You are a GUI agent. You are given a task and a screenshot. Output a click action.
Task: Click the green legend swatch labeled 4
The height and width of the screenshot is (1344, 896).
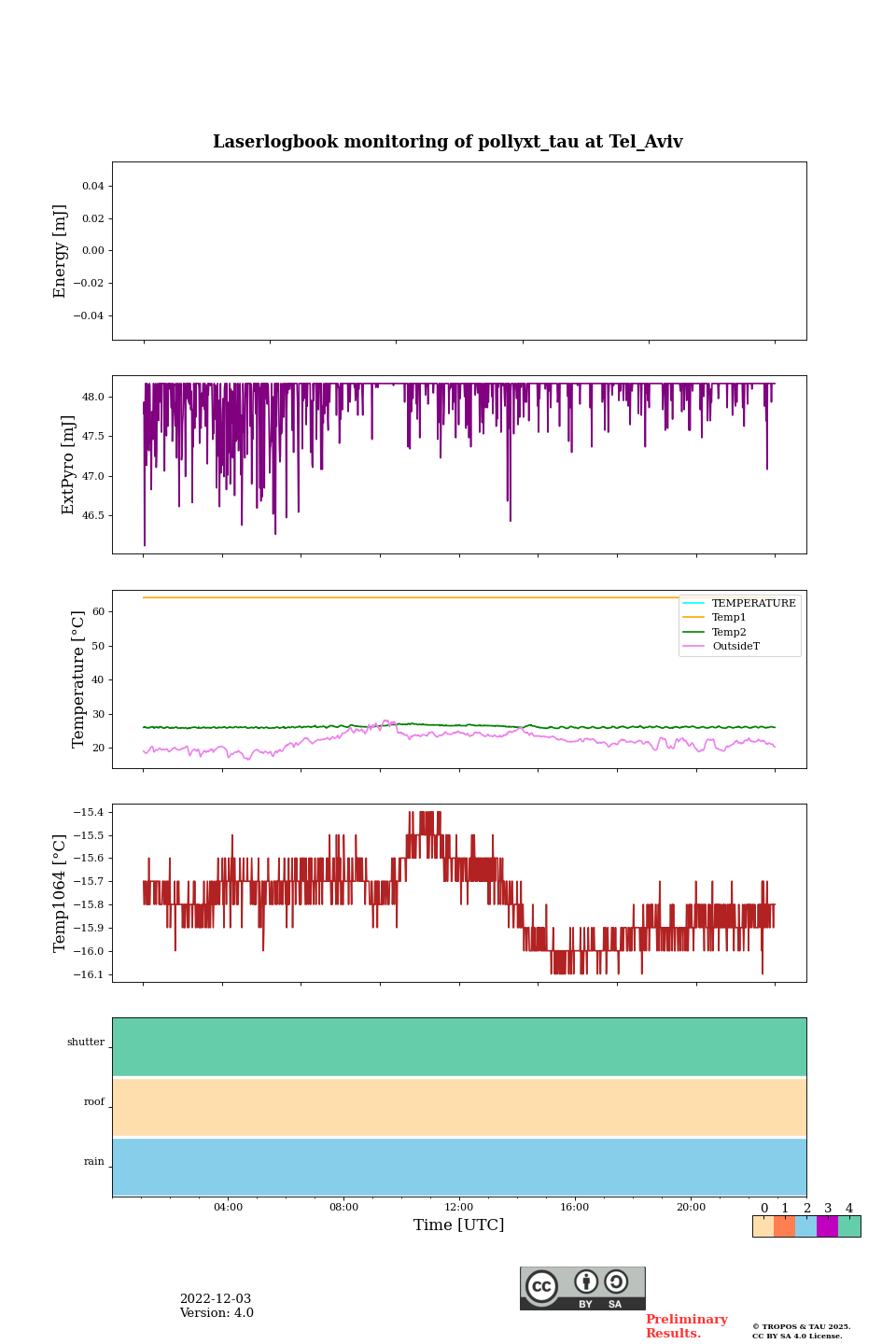(849, 1226)
